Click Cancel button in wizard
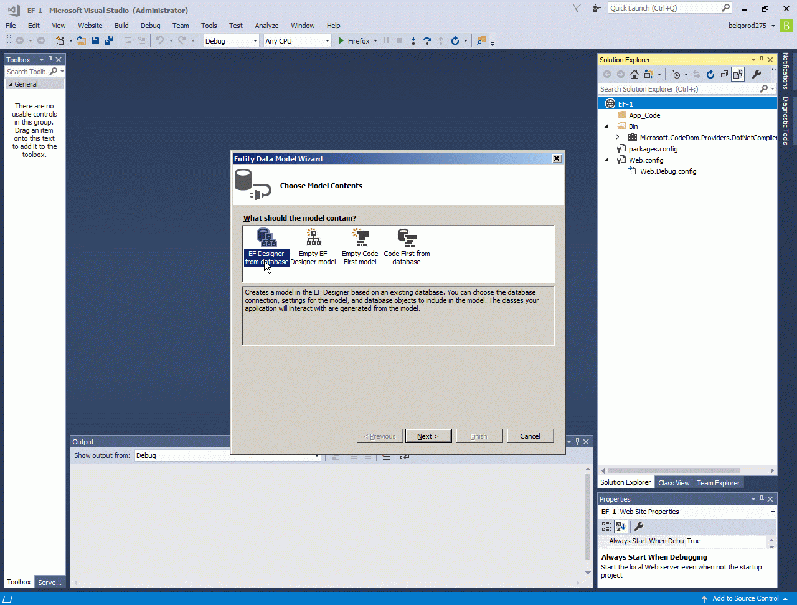 tap(531, 436)
